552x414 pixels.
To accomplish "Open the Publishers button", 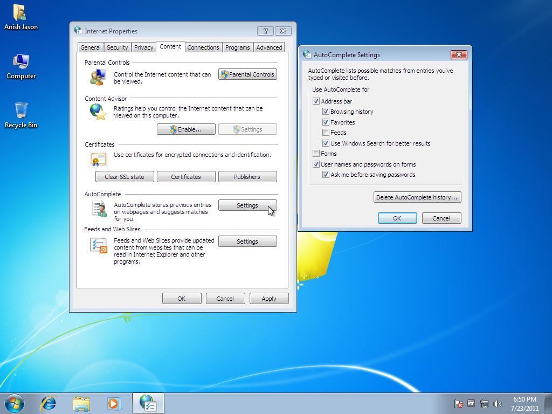I will click(247, 177).
